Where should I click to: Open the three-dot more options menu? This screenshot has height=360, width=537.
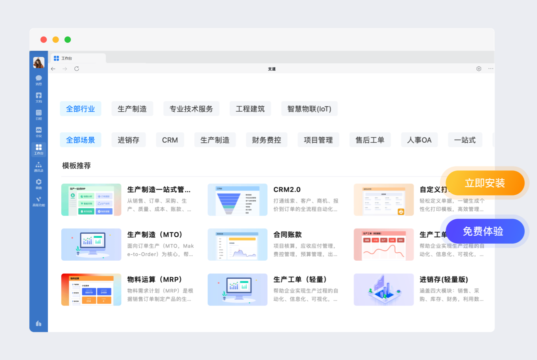pos(491,69)
